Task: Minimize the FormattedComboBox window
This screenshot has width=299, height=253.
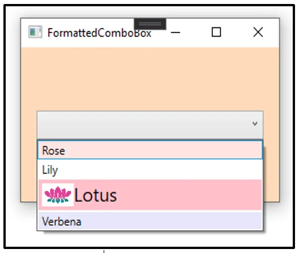Action: coord(175,32)
